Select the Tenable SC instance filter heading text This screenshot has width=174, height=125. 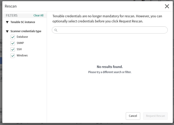pyautogui.click(x=23, y=22)
